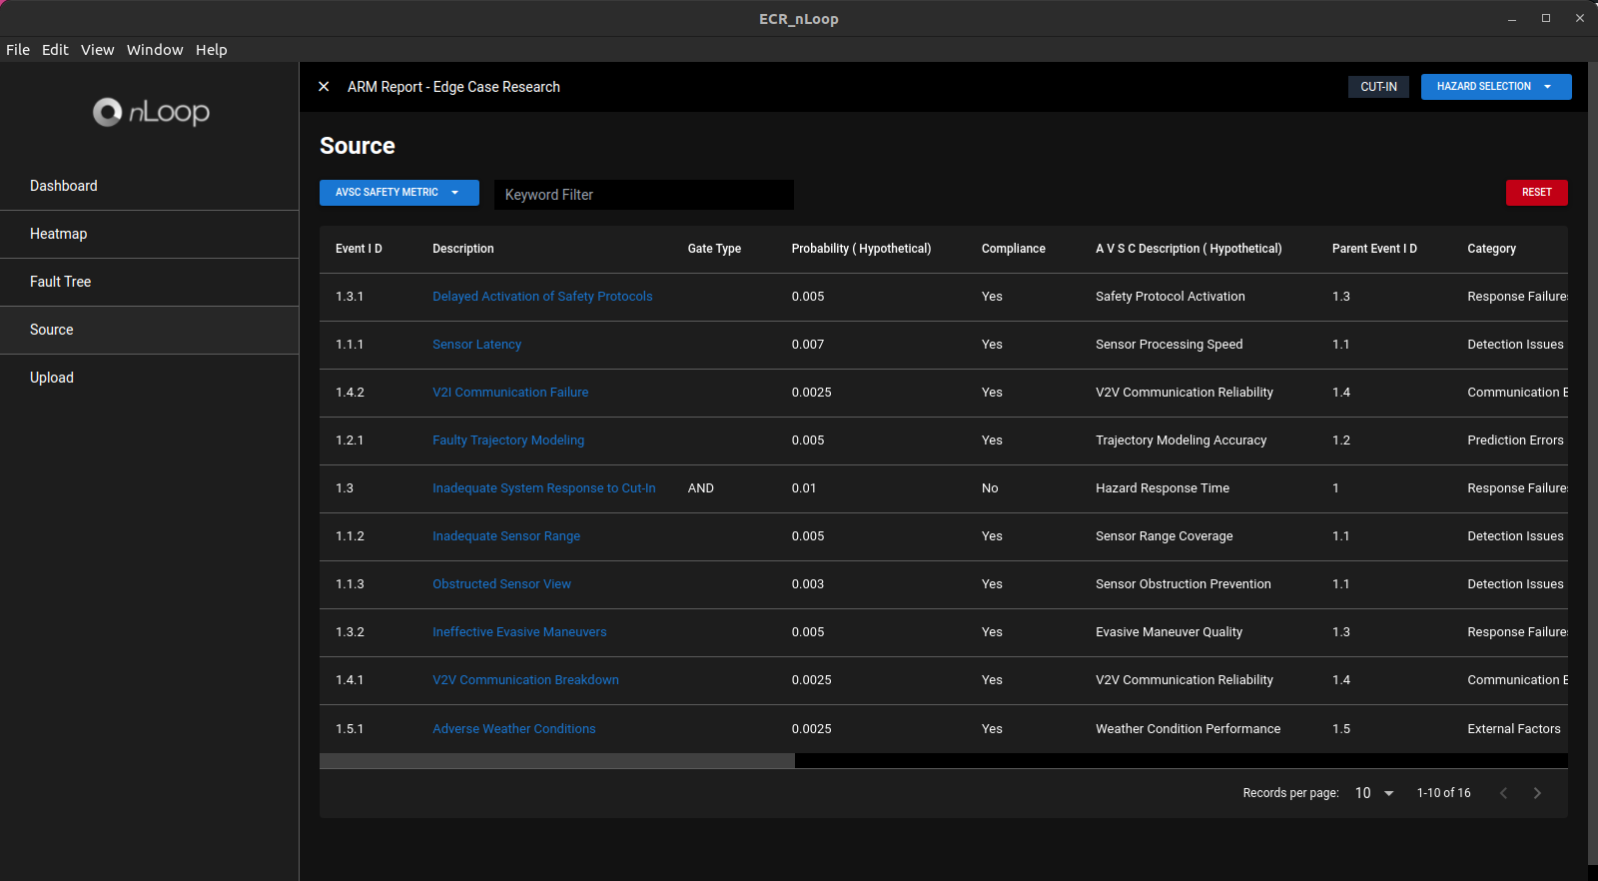
Task: Minimize the ECR_nLoop window
Action: click(1512, 18)
